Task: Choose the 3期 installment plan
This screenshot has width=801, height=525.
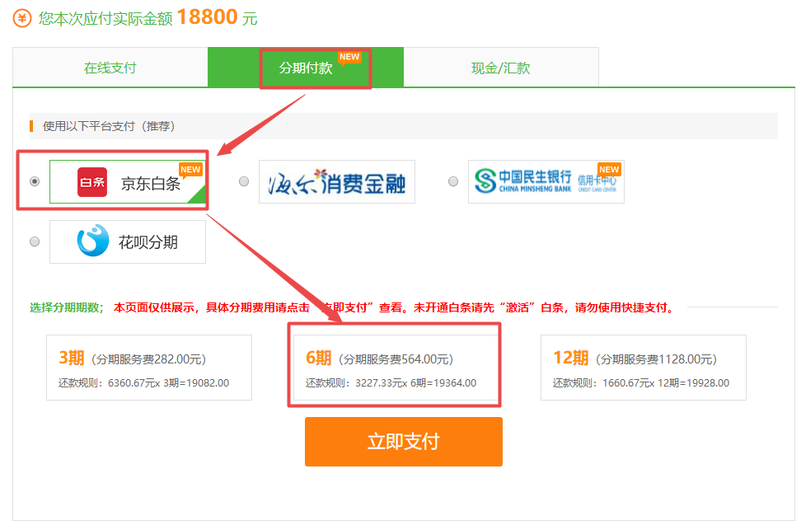Action: click(x=148, y=368)
